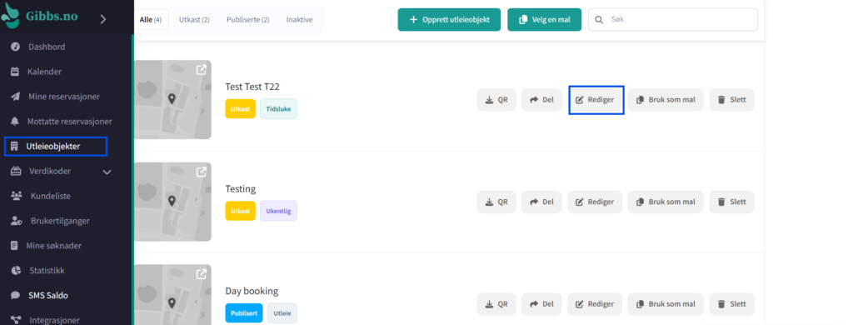The width and height of the screenshot is (853, 325).
Task: Share the Testing listing with Del
Action: (x=541, y=202)
